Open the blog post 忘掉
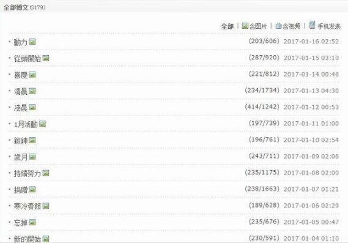Image resolution: width=348 pixels, height=243 pixels. [x=21, y=223]
